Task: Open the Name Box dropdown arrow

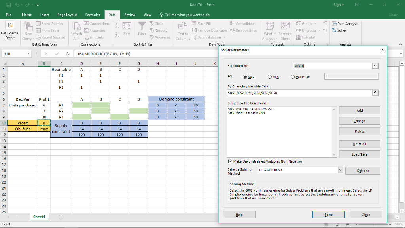Action: [x=29, y=53]
